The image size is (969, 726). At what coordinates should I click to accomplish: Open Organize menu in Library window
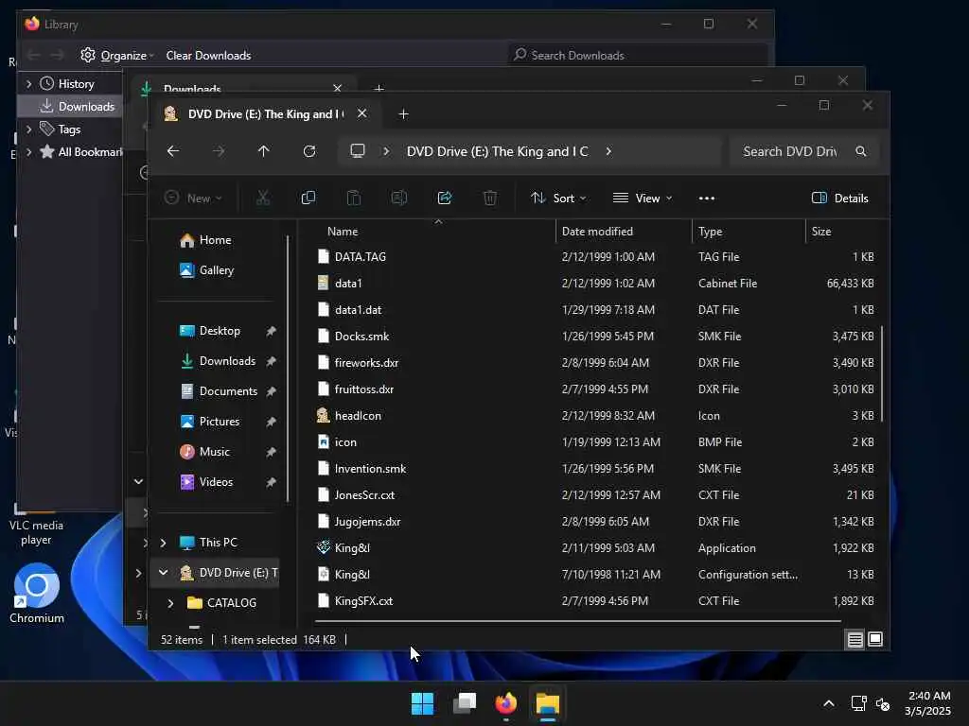[x=117, y=56]
